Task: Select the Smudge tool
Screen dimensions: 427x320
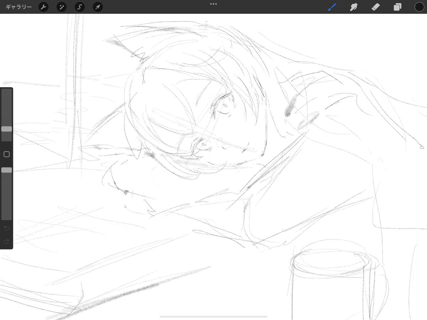Action: [354, 7]
